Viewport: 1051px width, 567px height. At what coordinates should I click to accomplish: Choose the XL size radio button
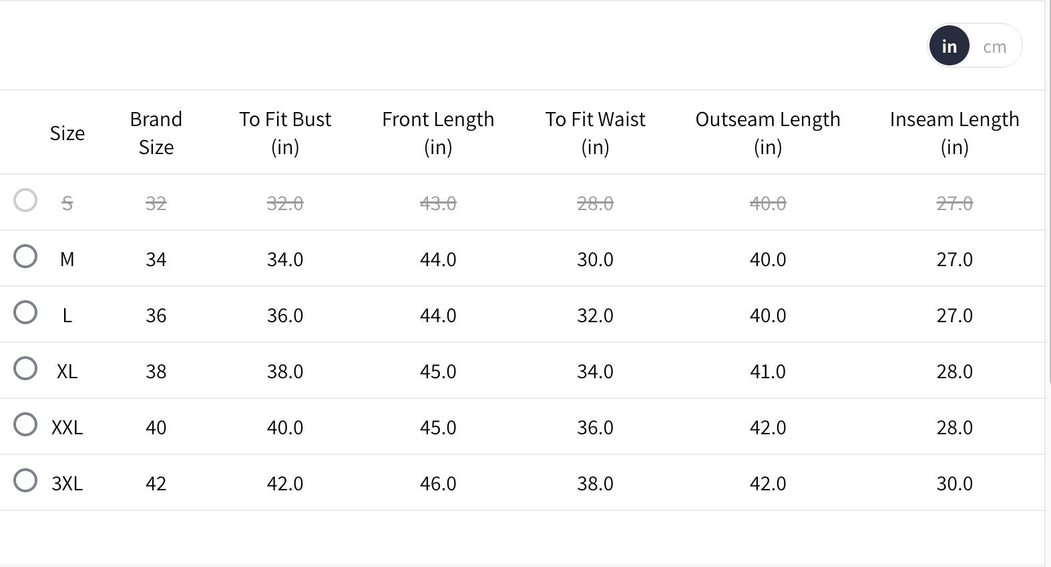click(25, 368)
